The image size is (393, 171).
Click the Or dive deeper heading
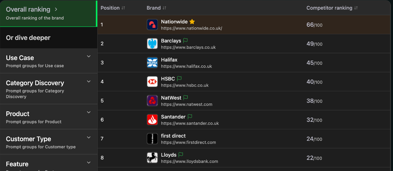(28, 38)
